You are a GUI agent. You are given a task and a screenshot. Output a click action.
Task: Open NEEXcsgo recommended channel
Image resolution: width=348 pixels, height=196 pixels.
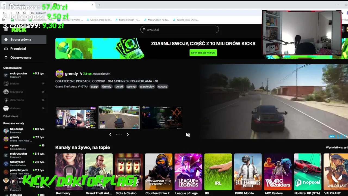[24, 131]
